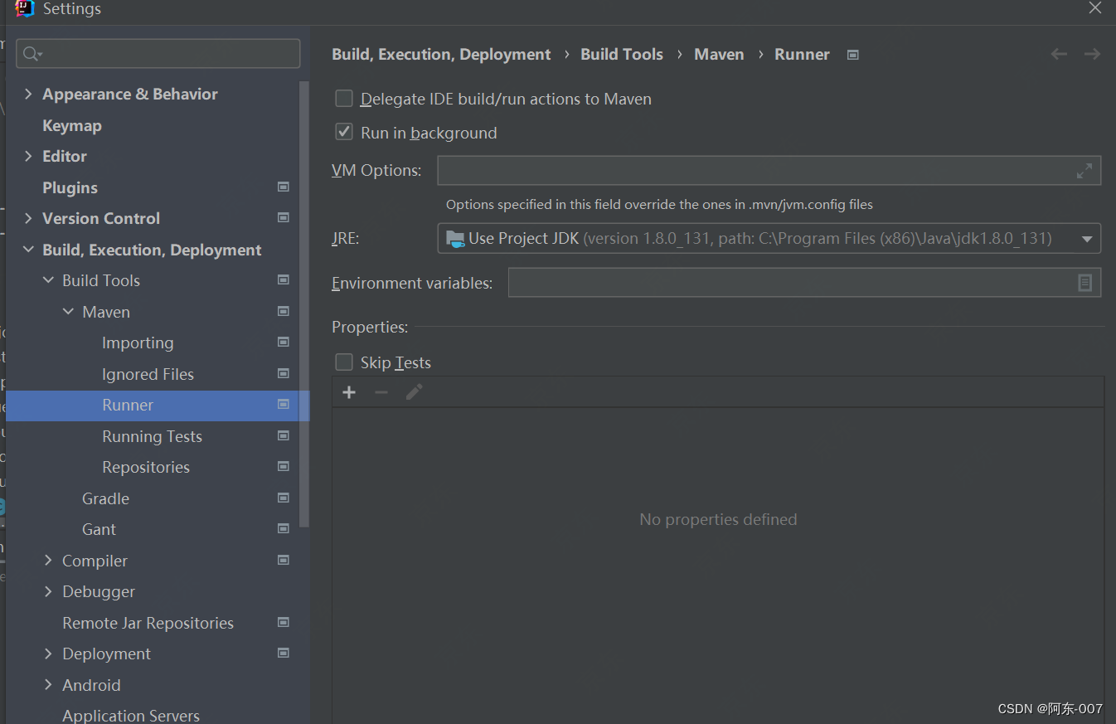This screenshot has width=1116, height=724.
Task: Select Ignored Files under Maven
Action: 148,374
